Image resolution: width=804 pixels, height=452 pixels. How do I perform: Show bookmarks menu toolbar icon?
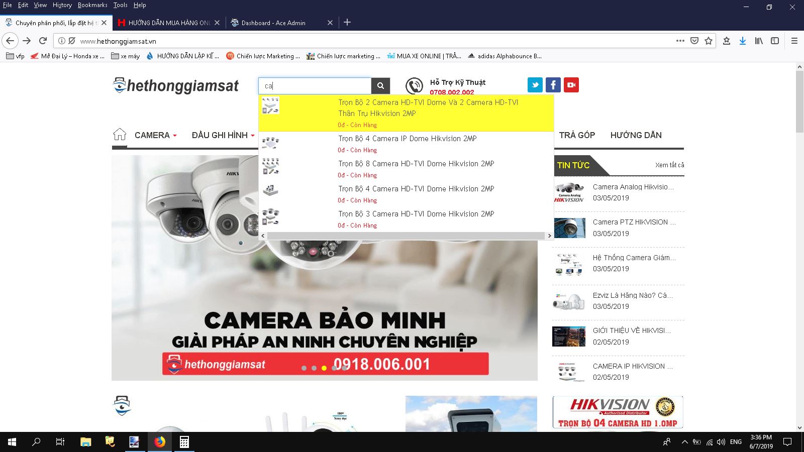(727, 41)
